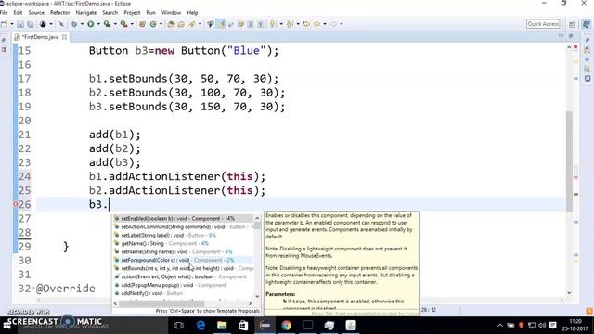This screenshot has height=334, width=594.
Task: Choose setEnabled(boolean b) proposal
Action: (x=184, y=219)
